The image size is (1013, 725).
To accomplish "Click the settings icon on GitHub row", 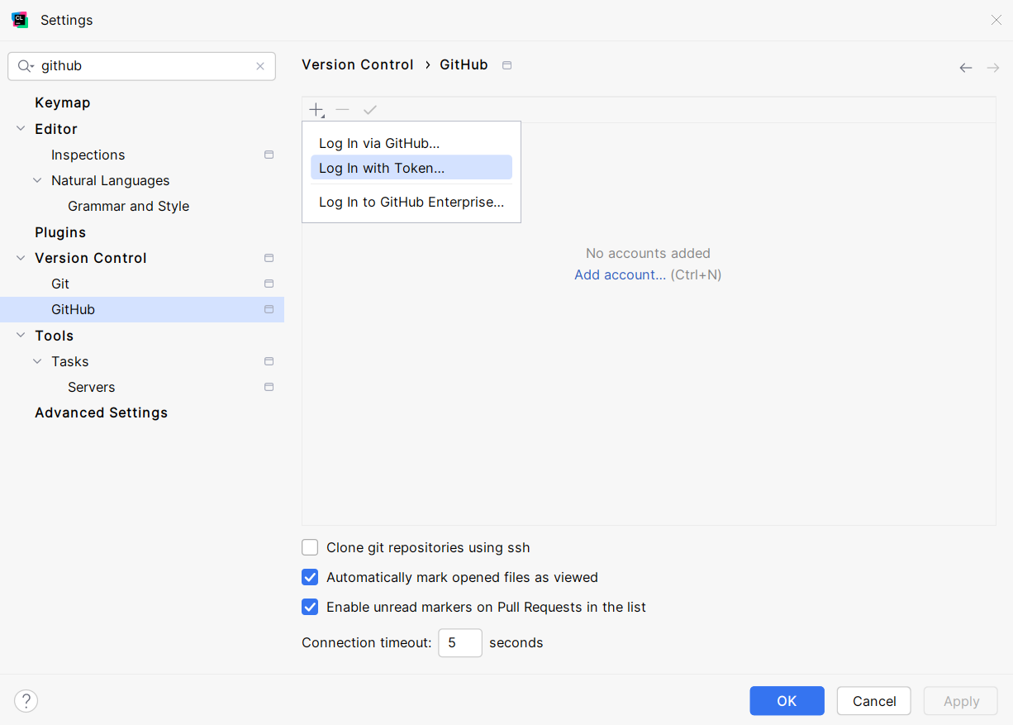I will pyautogui.click(x=269, y=309).
